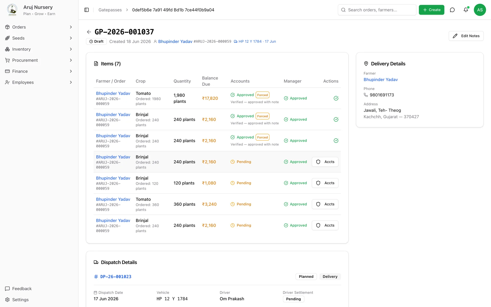This screenshot has height=307, width=491.
Task: Open the Inventory sidebar section
Action: (x=39, y=49)
